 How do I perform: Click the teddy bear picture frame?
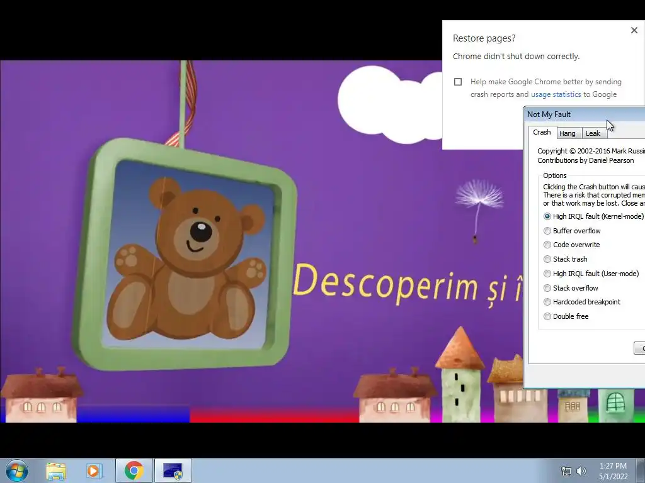pyautogui.click(x=186, y=253)
